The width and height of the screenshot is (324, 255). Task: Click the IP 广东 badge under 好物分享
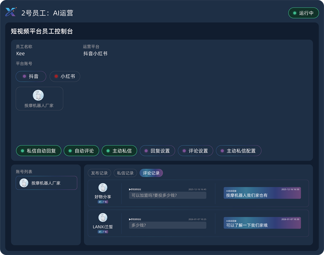[103, 202]
